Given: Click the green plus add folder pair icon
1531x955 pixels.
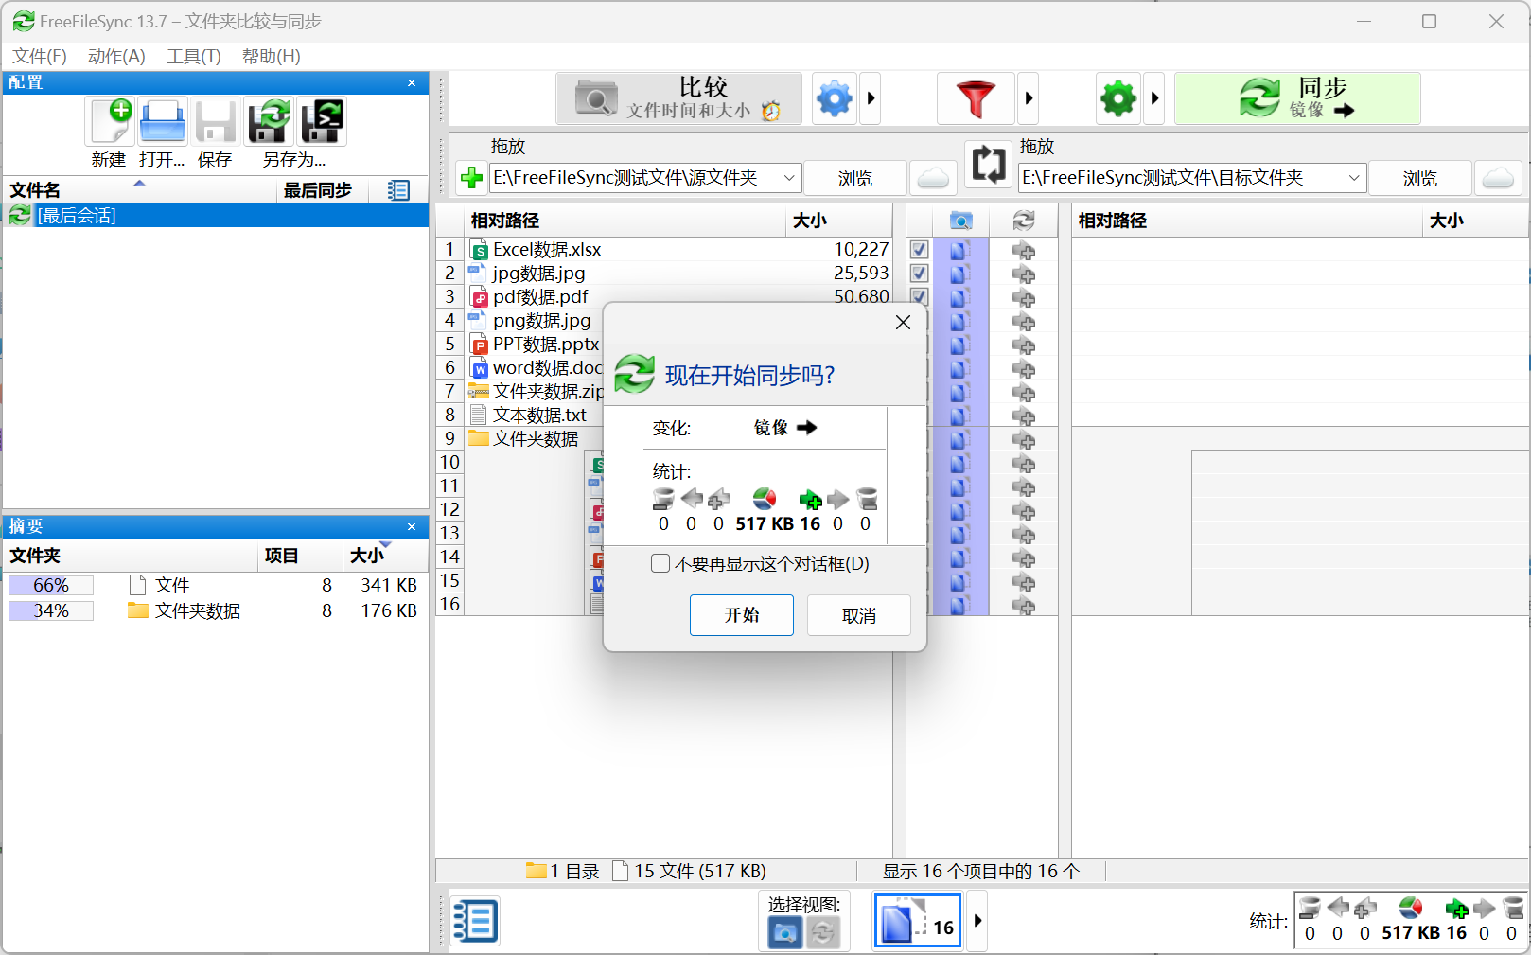Looking at the screenshot, I should pyautogui.click(x=471, y=178).
